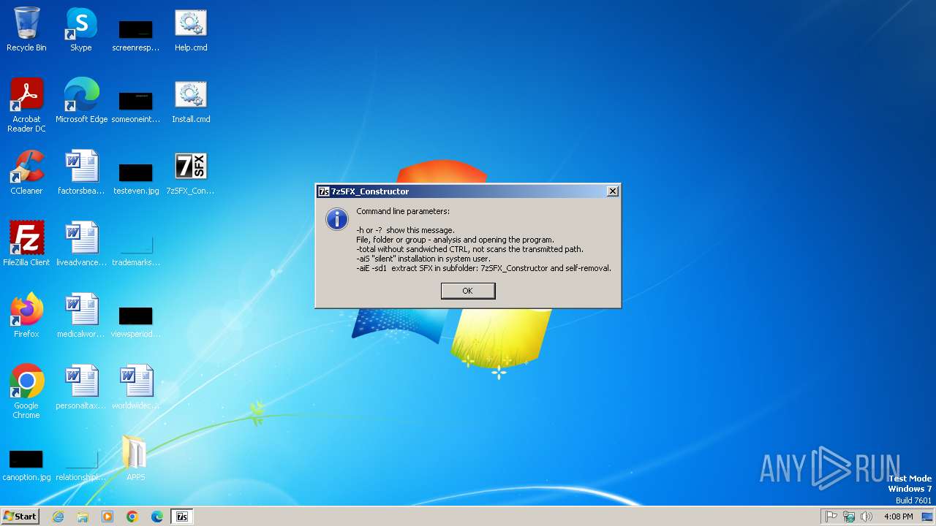Open the Windows Start menu
Screen dimensions: 936x526
(x=20, y=517)
